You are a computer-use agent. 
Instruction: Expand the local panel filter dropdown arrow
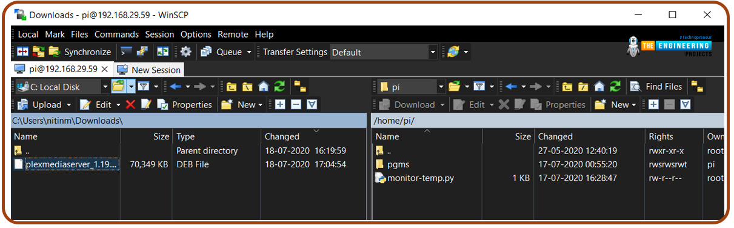(156, 87)
